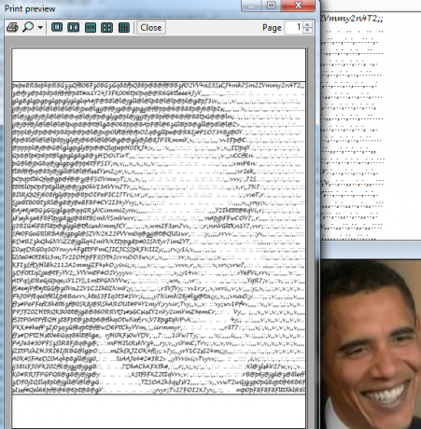The image size is (421, 429).
Task: Click the Close button in toolbar
Action: pyautogui.click(x=151, y=28)
